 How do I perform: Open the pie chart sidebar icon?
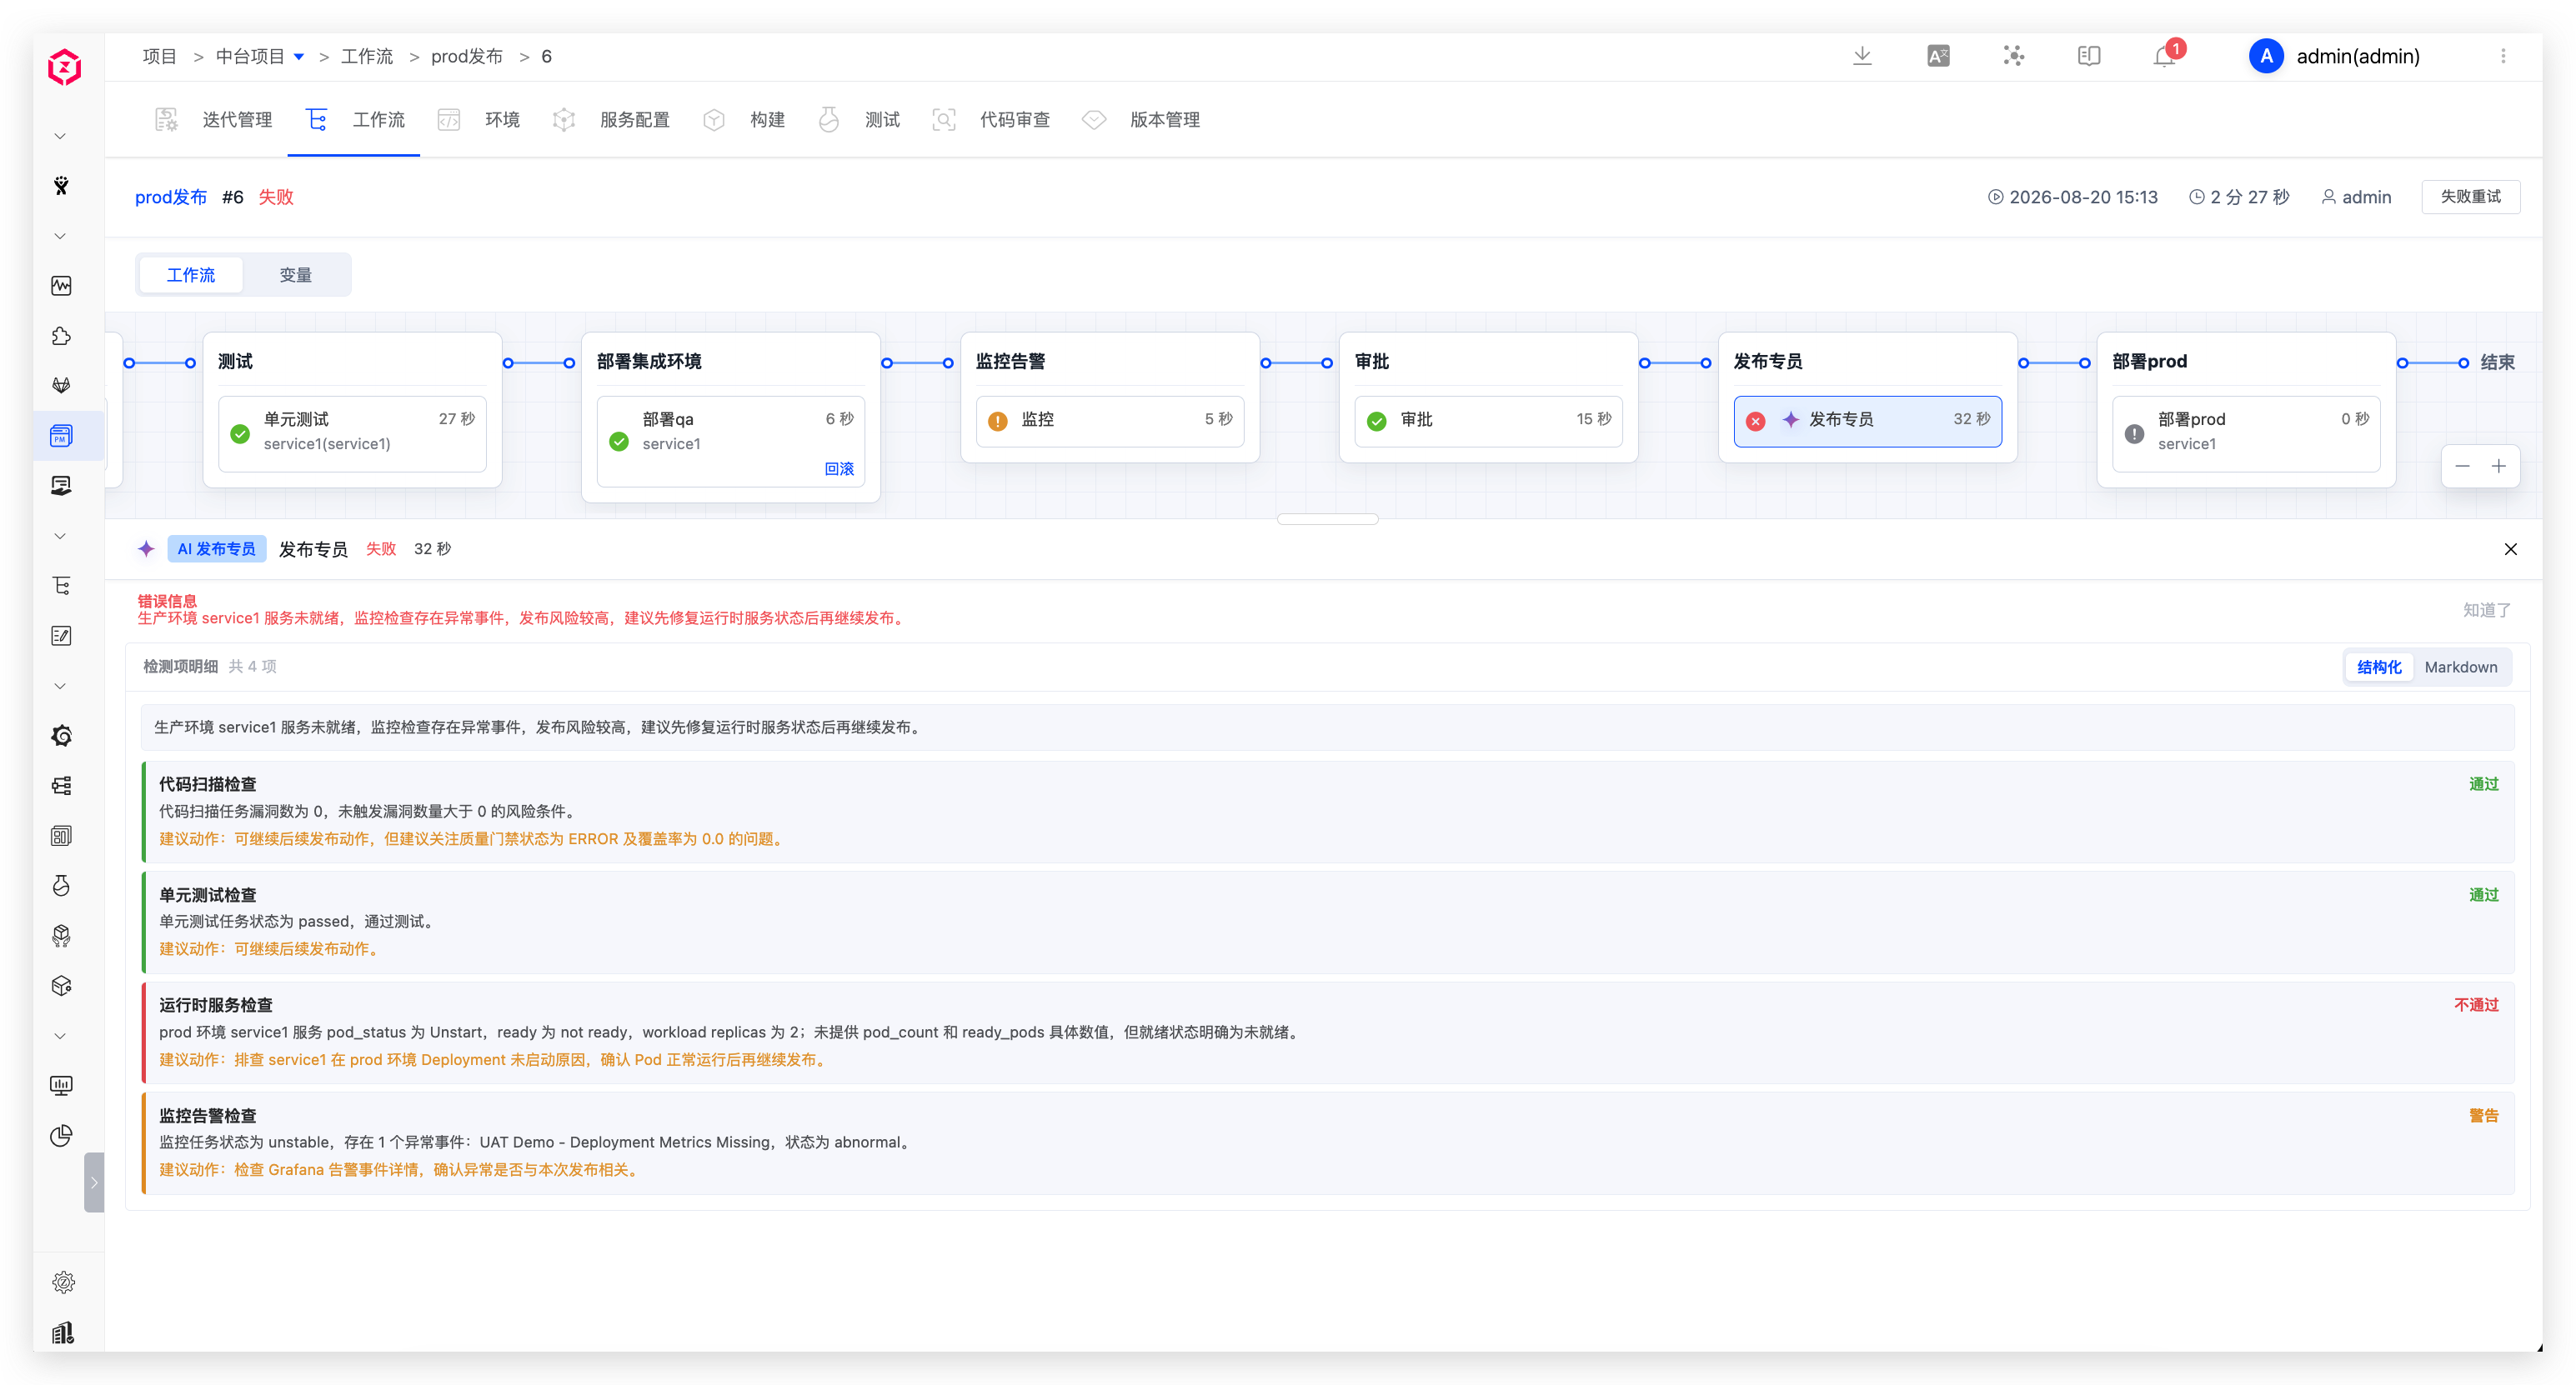[x=61, y=1135]
